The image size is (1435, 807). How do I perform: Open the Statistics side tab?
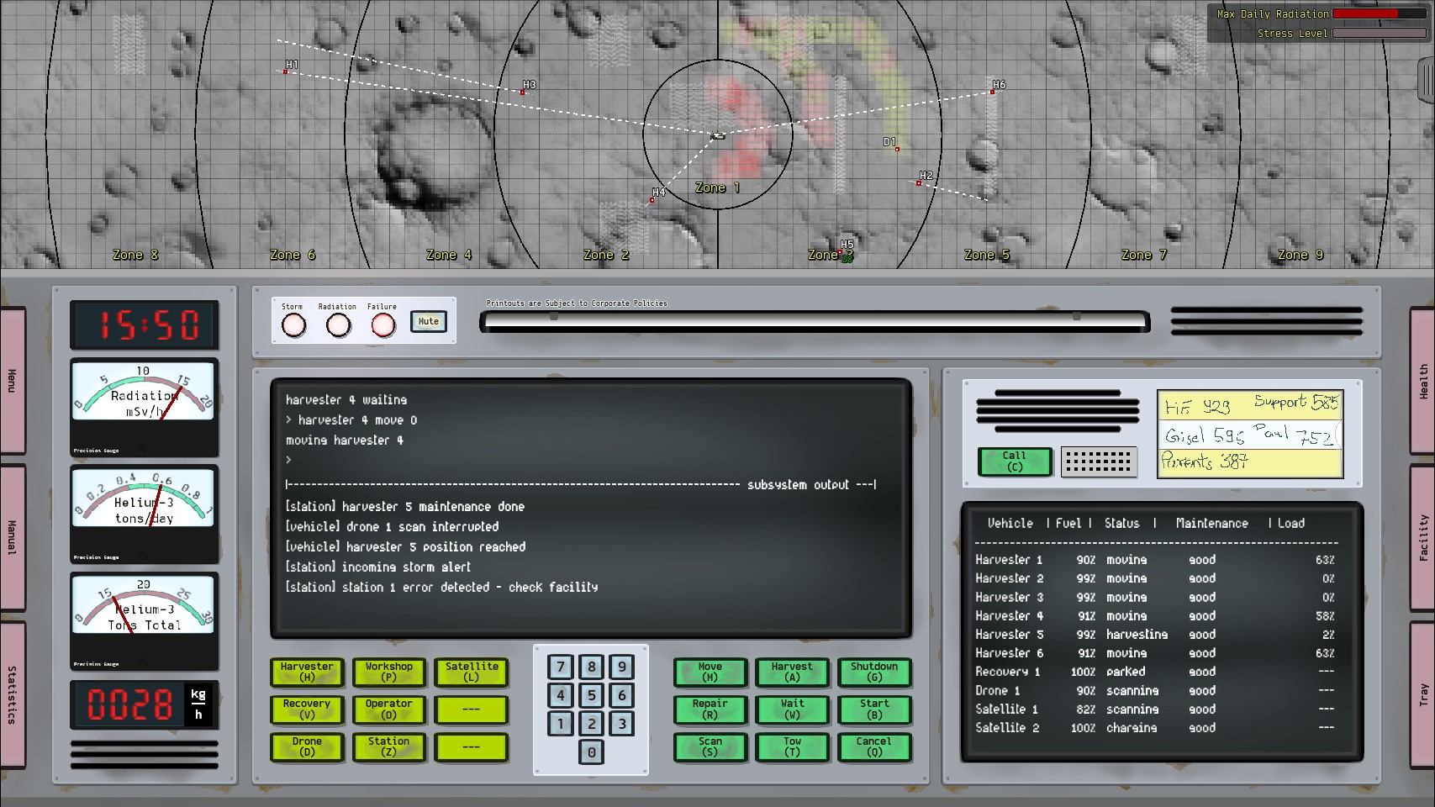coord(13,694)
